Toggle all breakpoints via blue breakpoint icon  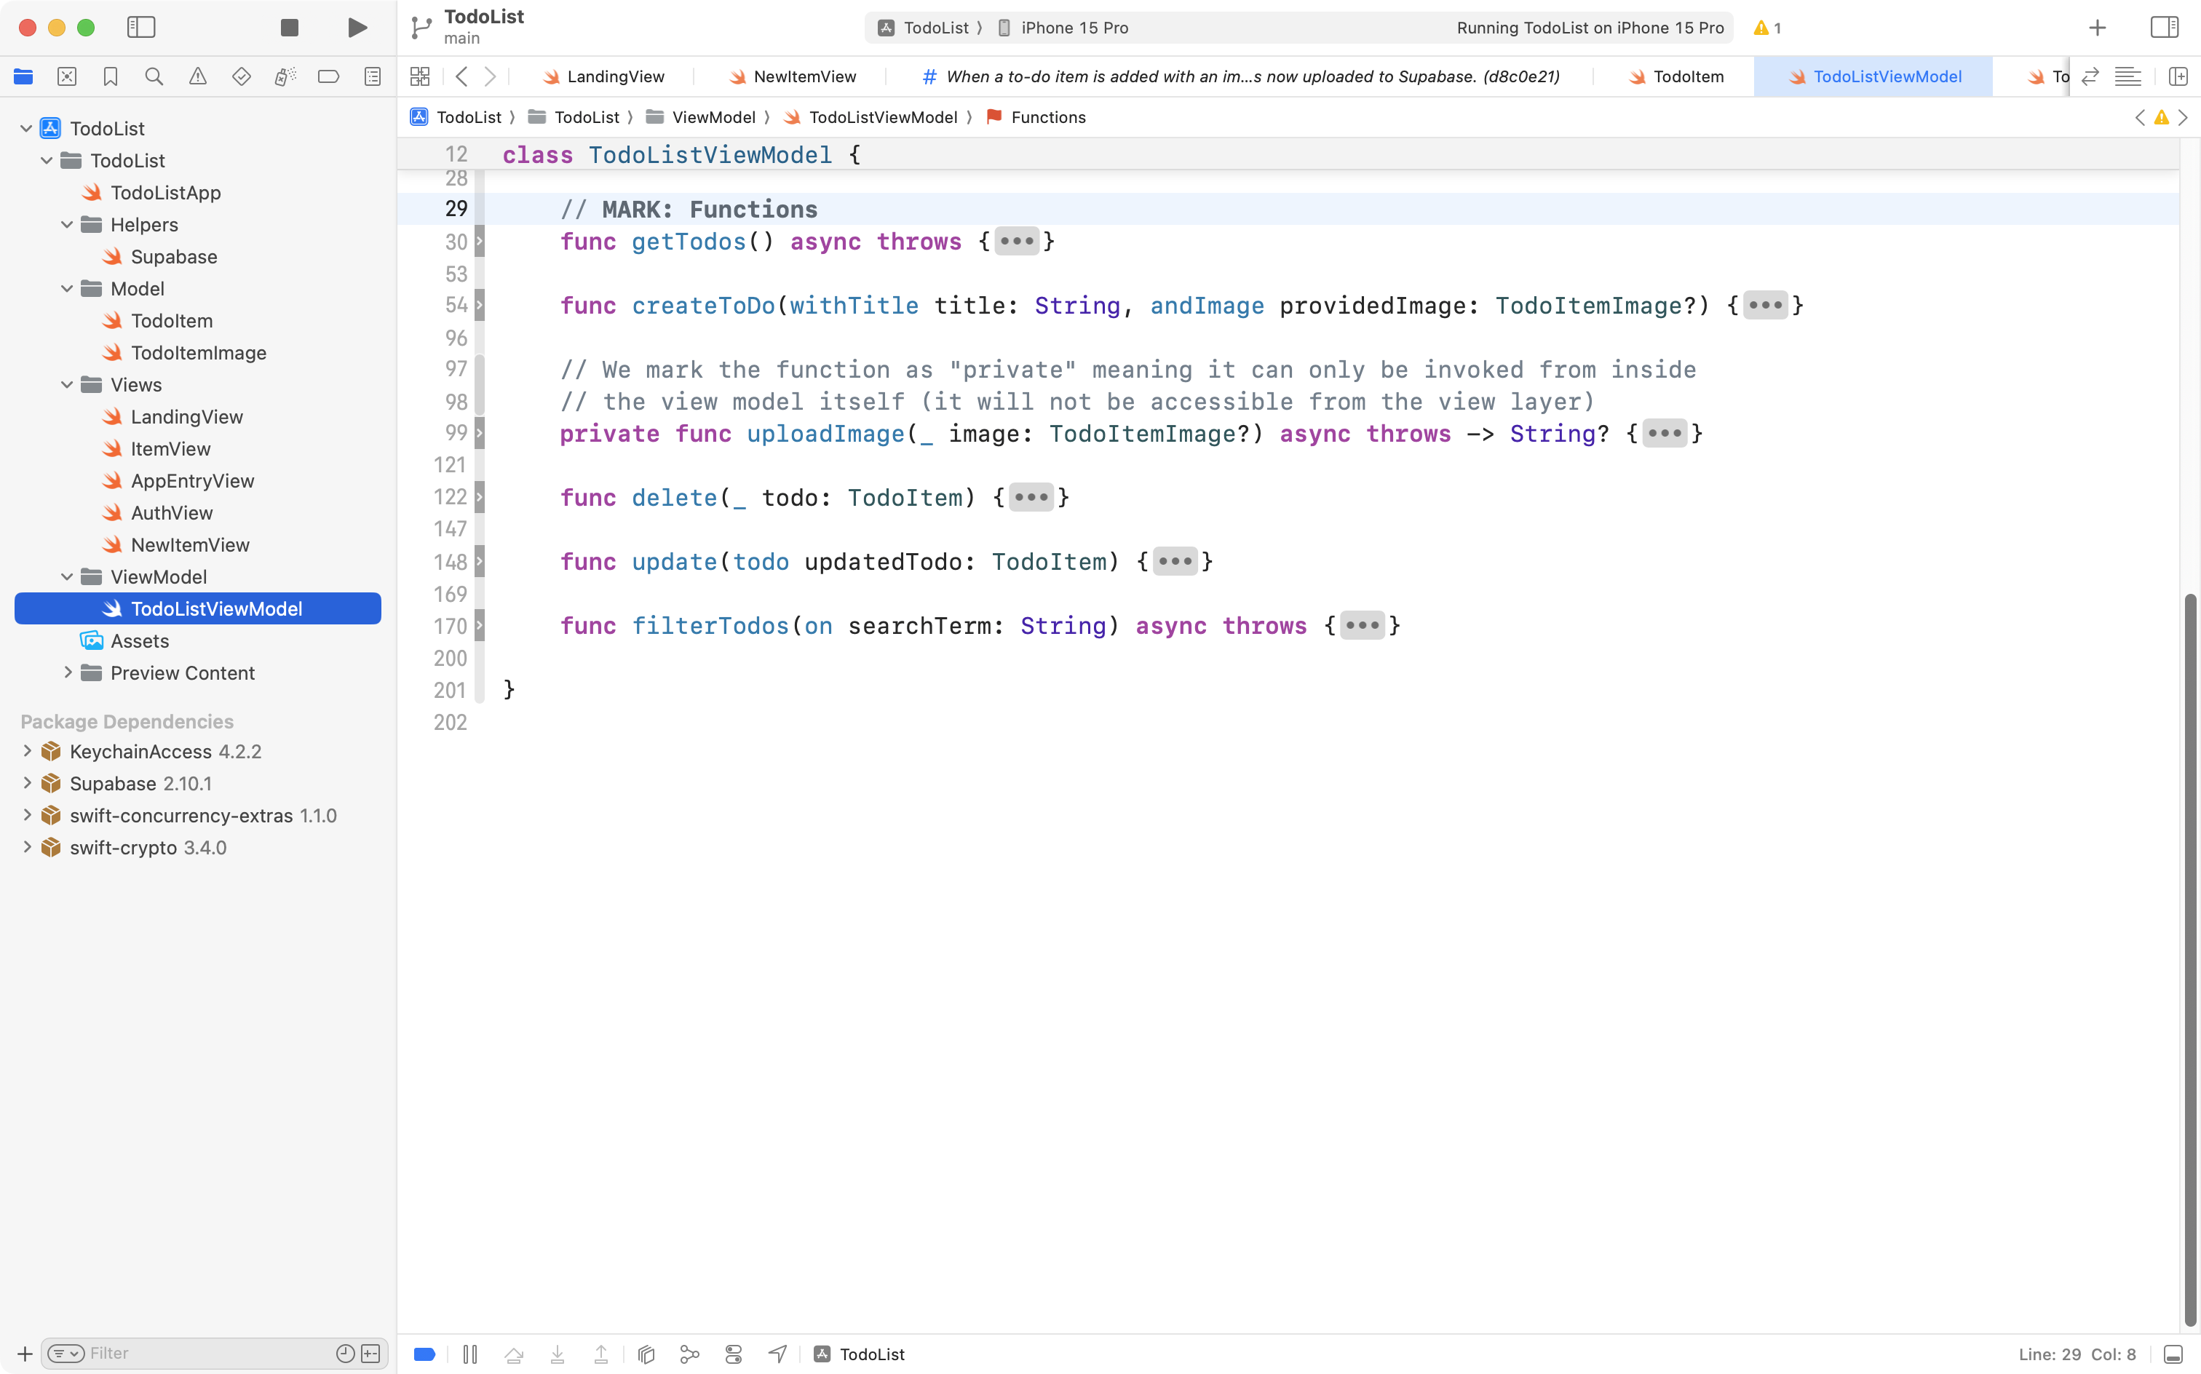pyautogui.click(x=424, y=1354)
